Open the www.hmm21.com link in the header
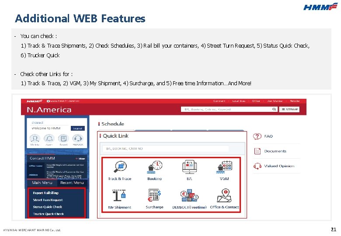The width and height of the screenshot is (341, 236). tap(63, 101)
